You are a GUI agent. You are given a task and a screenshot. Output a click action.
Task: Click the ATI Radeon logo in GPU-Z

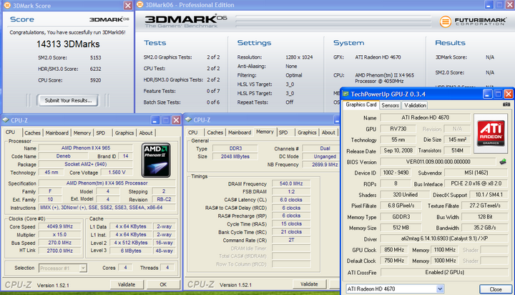[491, 133]
